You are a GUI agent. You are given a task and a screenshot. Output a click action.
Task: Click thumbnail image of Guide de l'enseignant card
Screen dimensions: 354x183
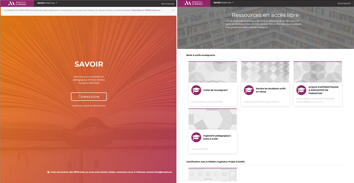[x=213, y=72]
